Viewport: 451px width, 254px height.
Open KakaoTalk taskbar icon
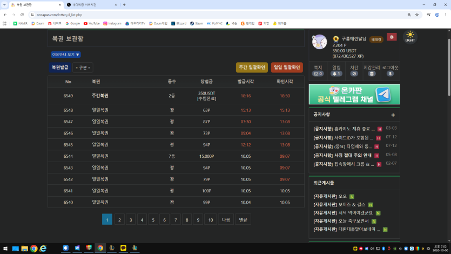123,248
